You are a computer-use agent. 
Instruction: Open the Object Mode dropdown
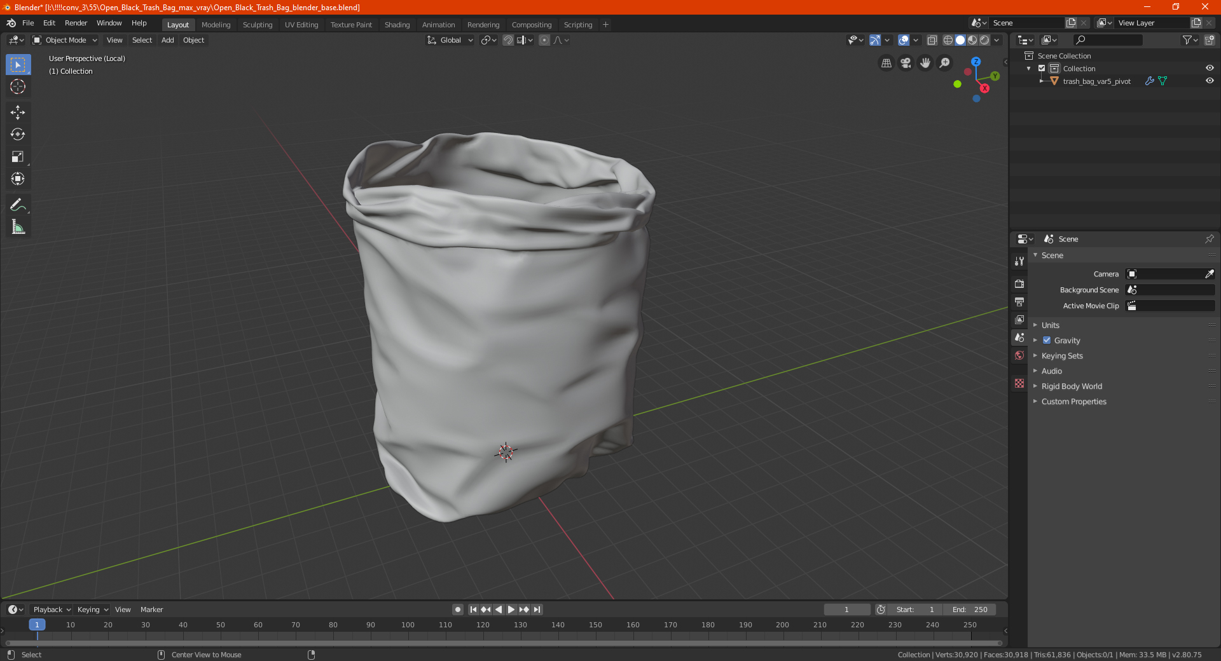click(65, 40)
